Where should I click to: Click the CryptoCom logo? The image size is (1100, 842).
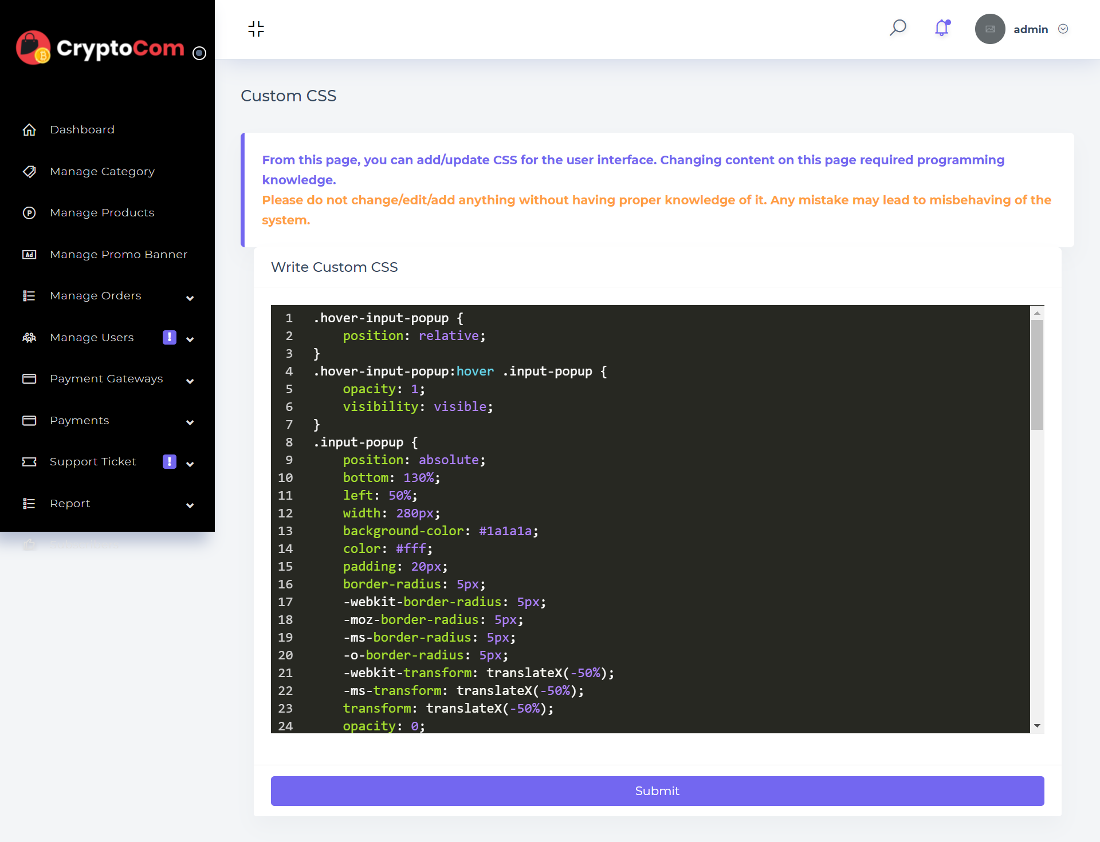pyautogui.click(x=101, y=48)
